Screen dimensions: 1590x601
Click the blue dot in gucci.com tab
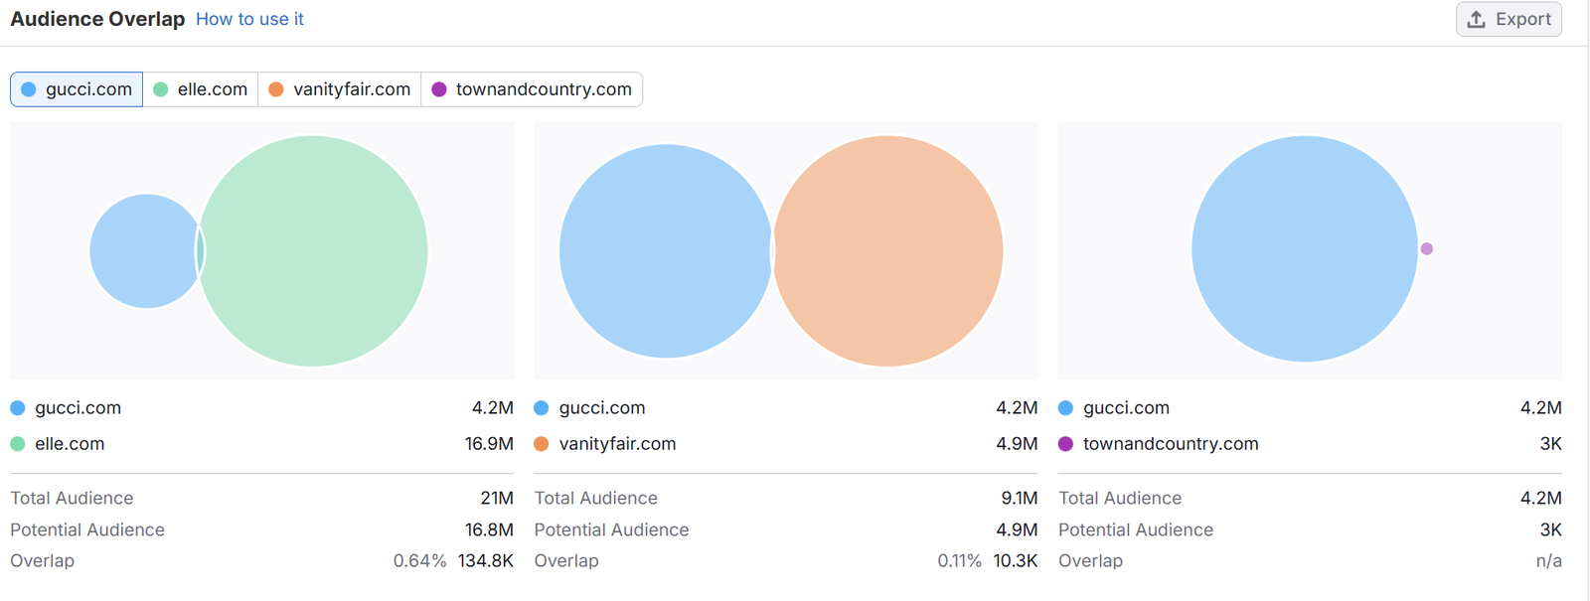29,89
